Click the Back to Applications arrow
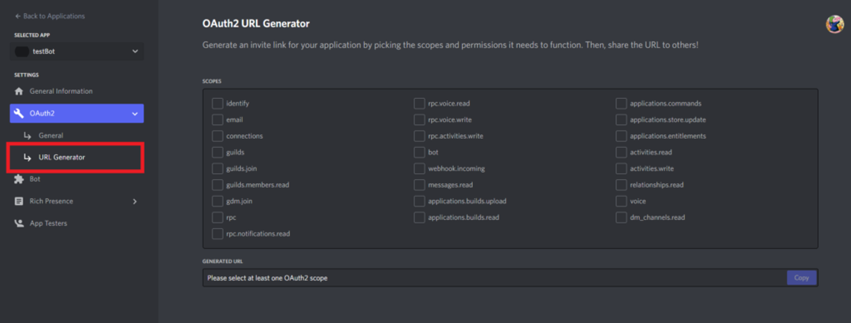The height and width of the screenshot is (323, 851). pyautogui.click(x=18, y=16)
